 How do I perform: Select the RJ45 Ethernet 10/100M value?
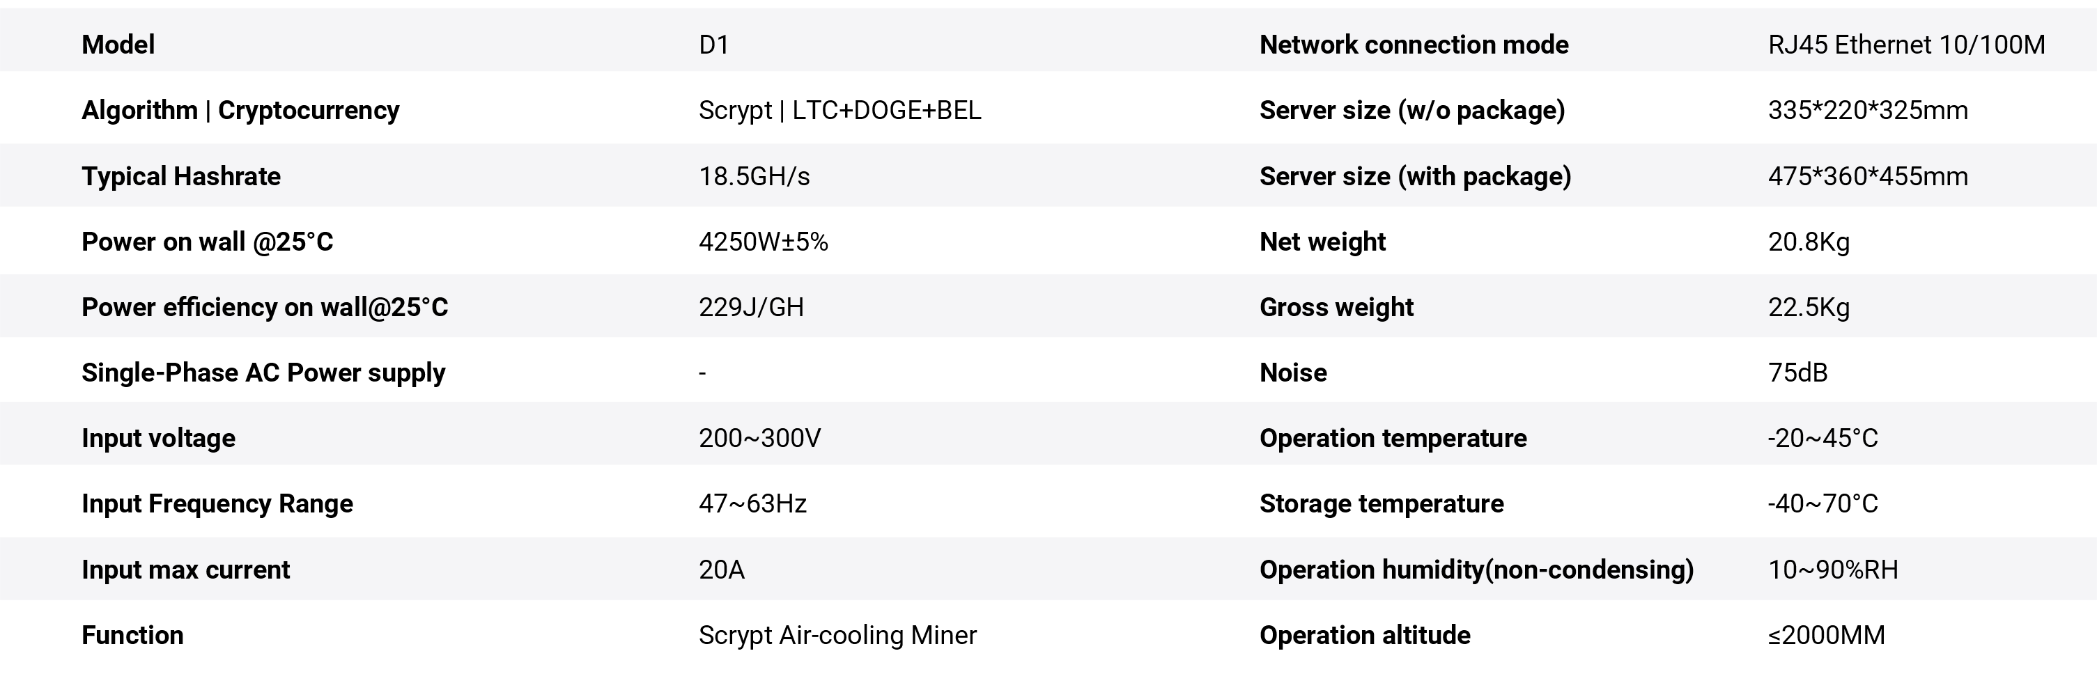[x=1905, y=45]
